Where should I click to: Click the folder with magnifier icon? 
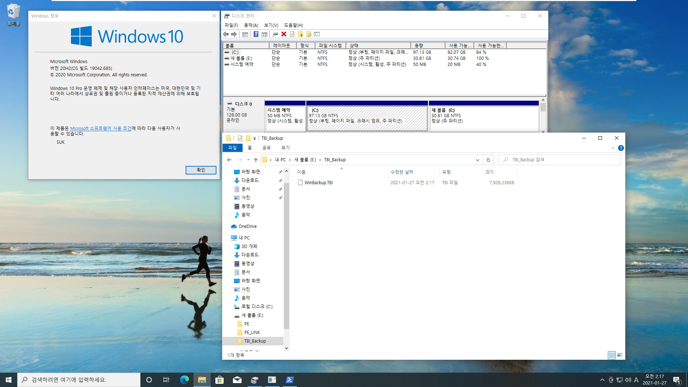tap(309, 34)
